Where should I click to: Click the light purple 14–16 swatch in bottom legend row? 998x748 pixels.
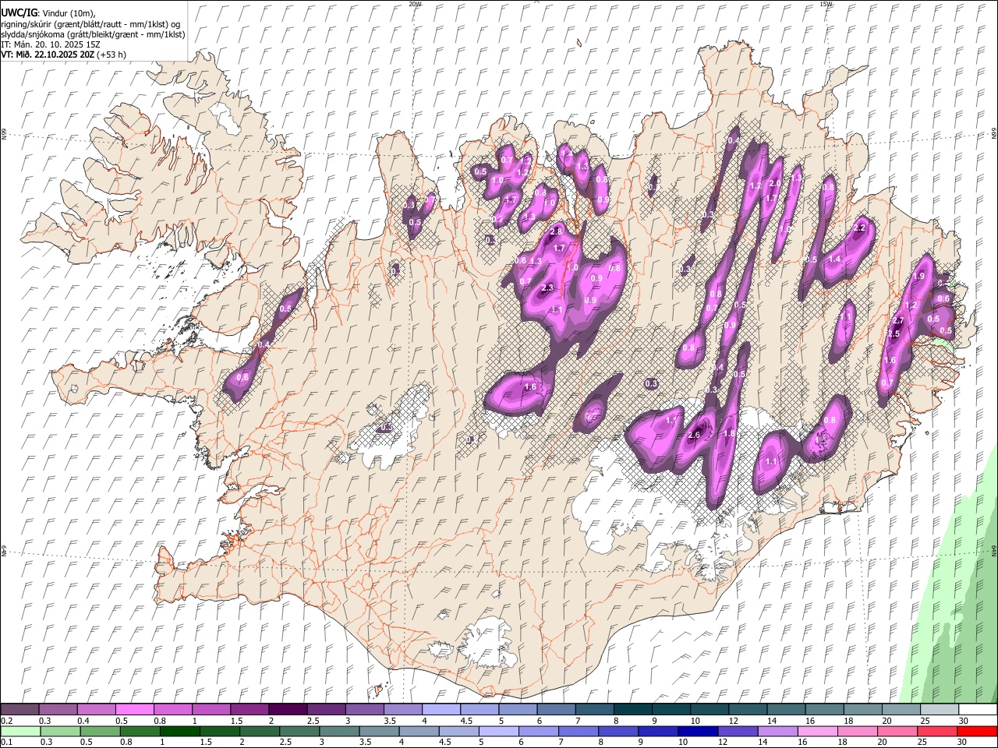pyautogui.click(x=777, y=732)
